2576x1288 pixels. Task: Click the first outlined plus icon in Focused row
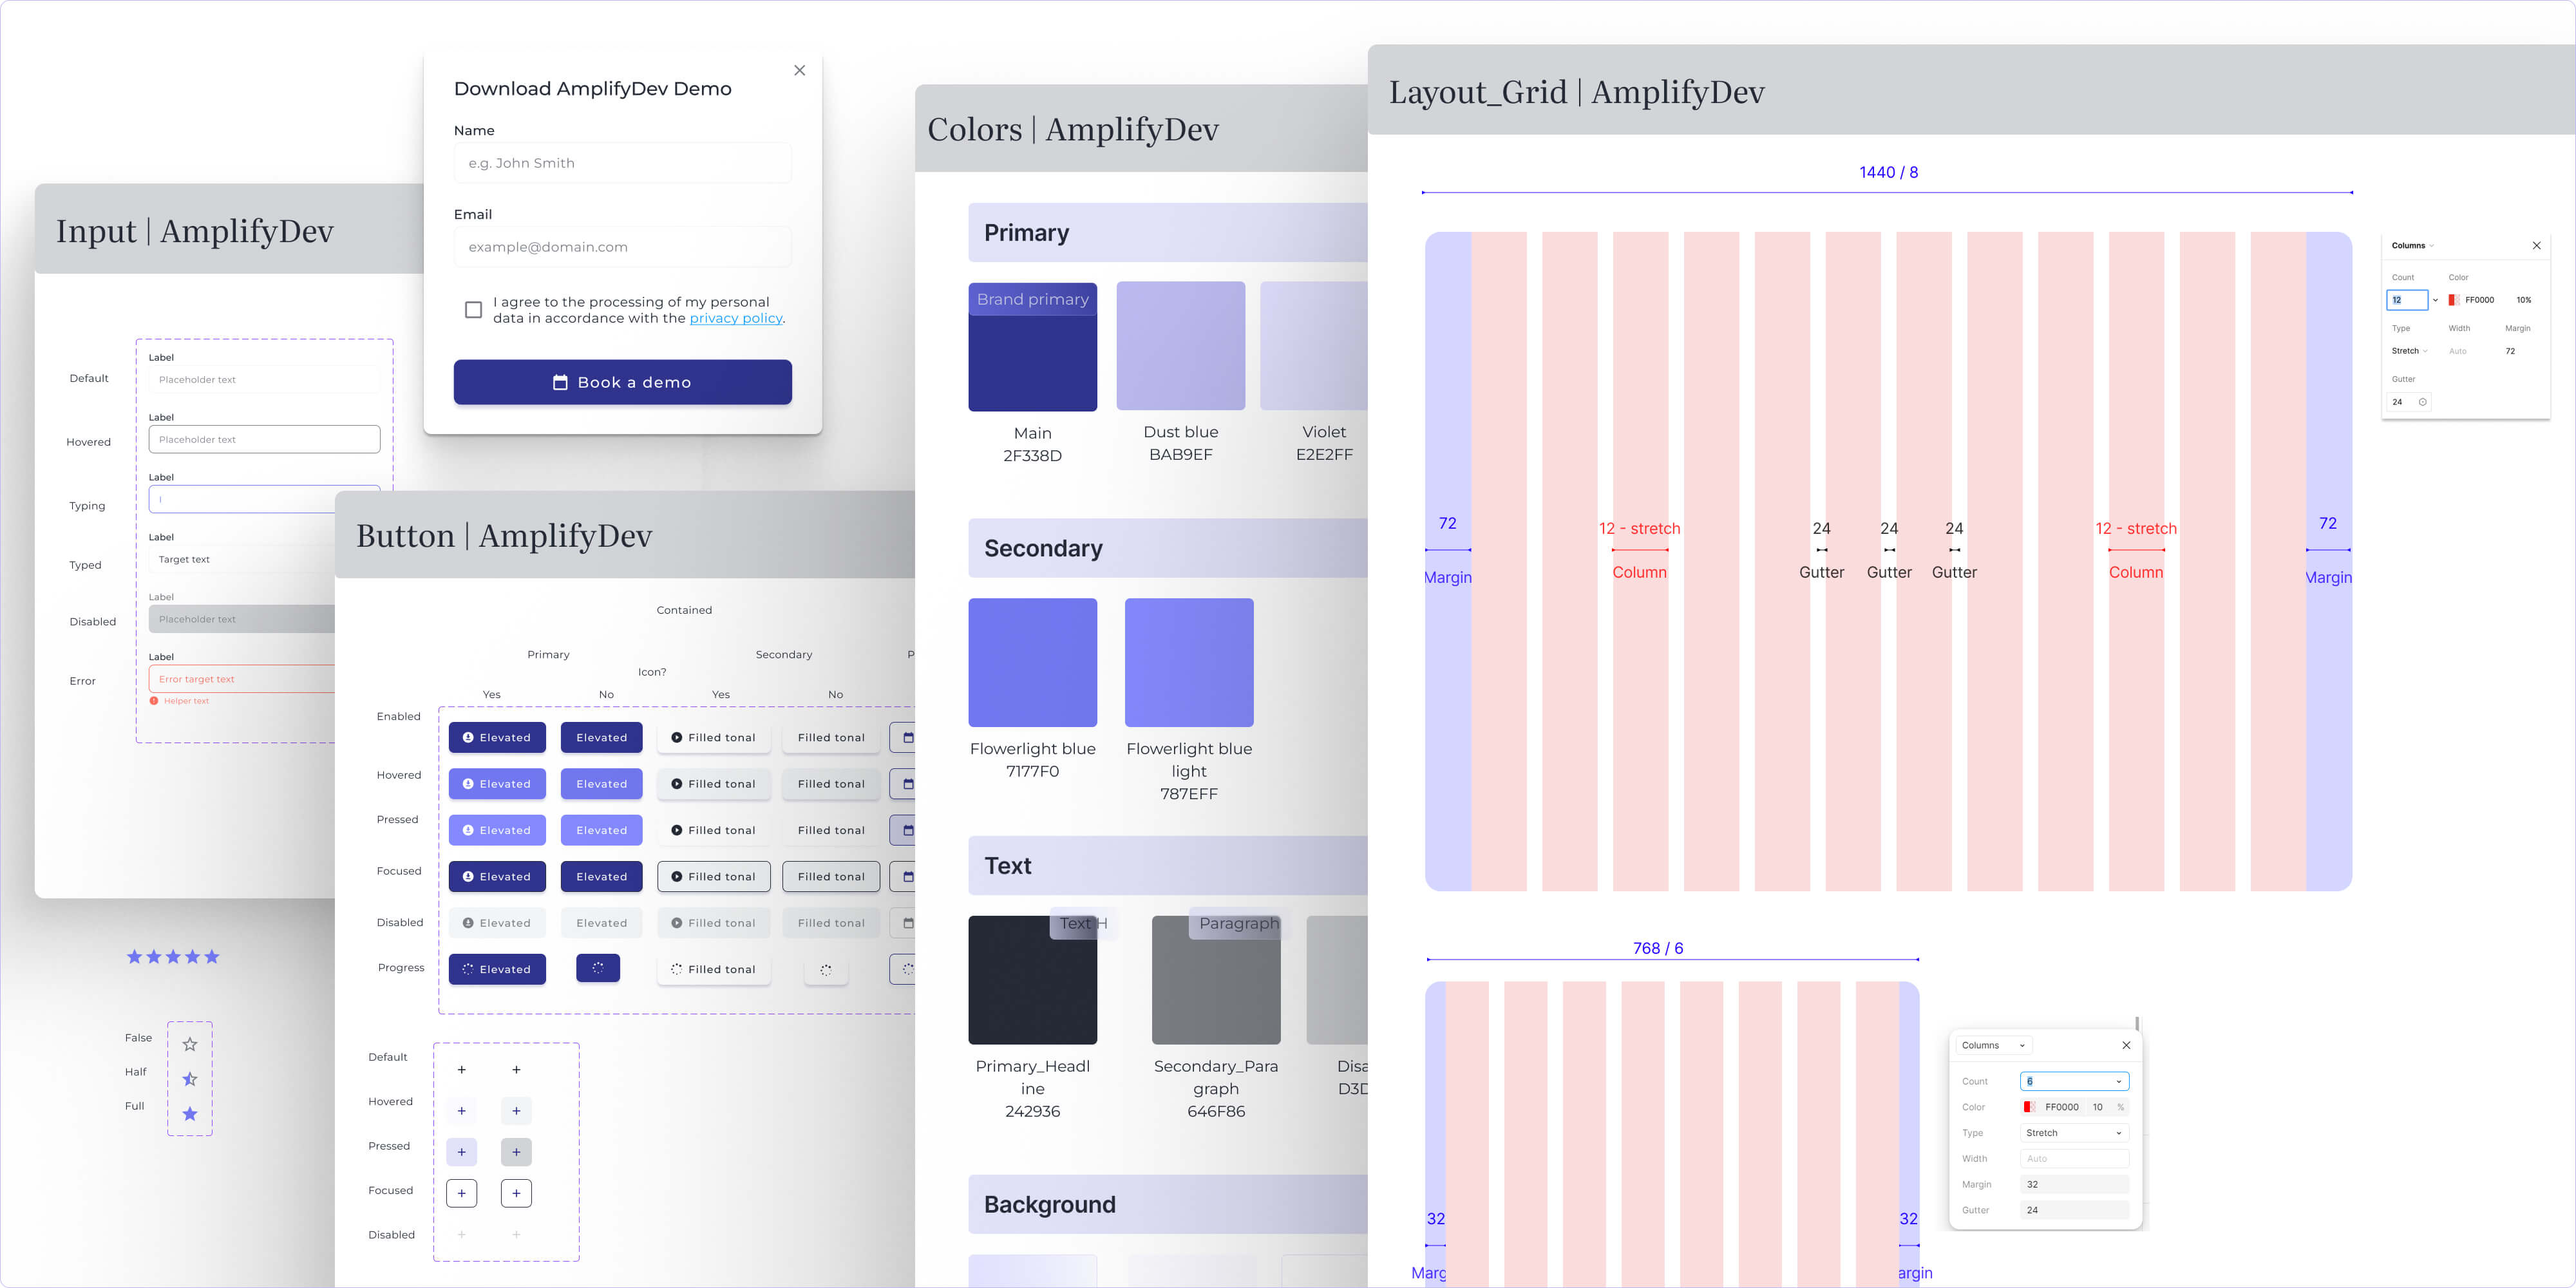point(461,1193)
